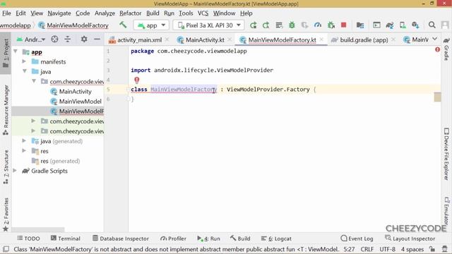
Task: Open the Favorites tool window
Action: coord(6,214)
